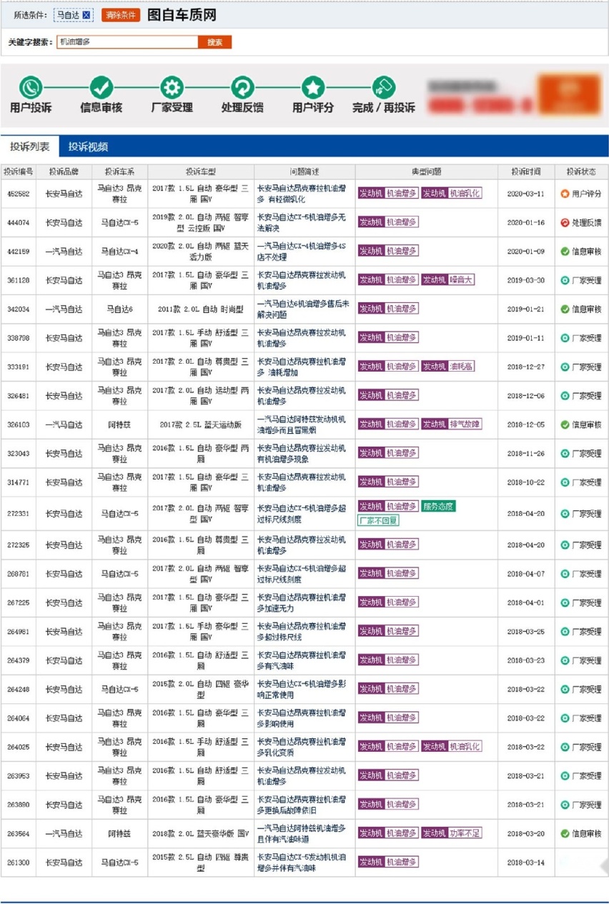Click the 信息审核 status icon for complaint 442159
609x904 pixels.
(x=565, y=251)
